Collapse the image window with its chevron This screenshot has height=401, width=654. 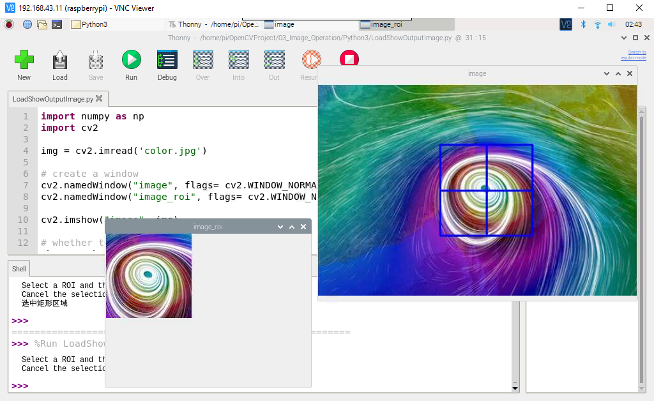(607, 73)
